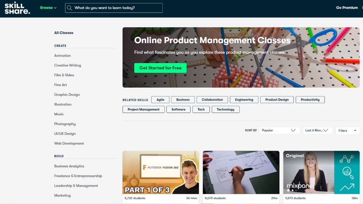Image resolution: width=363 pixels, height=204 pixels.
Task: Open Leadership & Management category
Action: coord(76,185)
